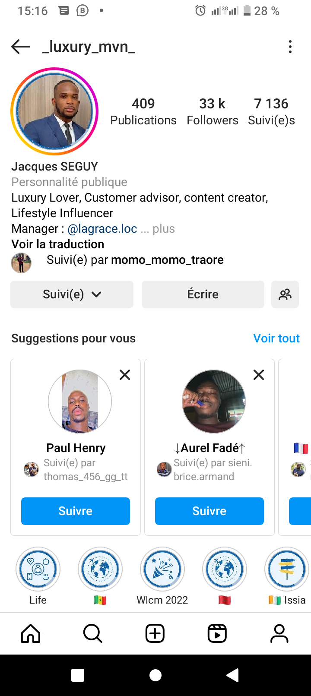The image size is (311, 696).
Task: Dismiss the Aurel Fadé suggestion
Action: point(259,375)
